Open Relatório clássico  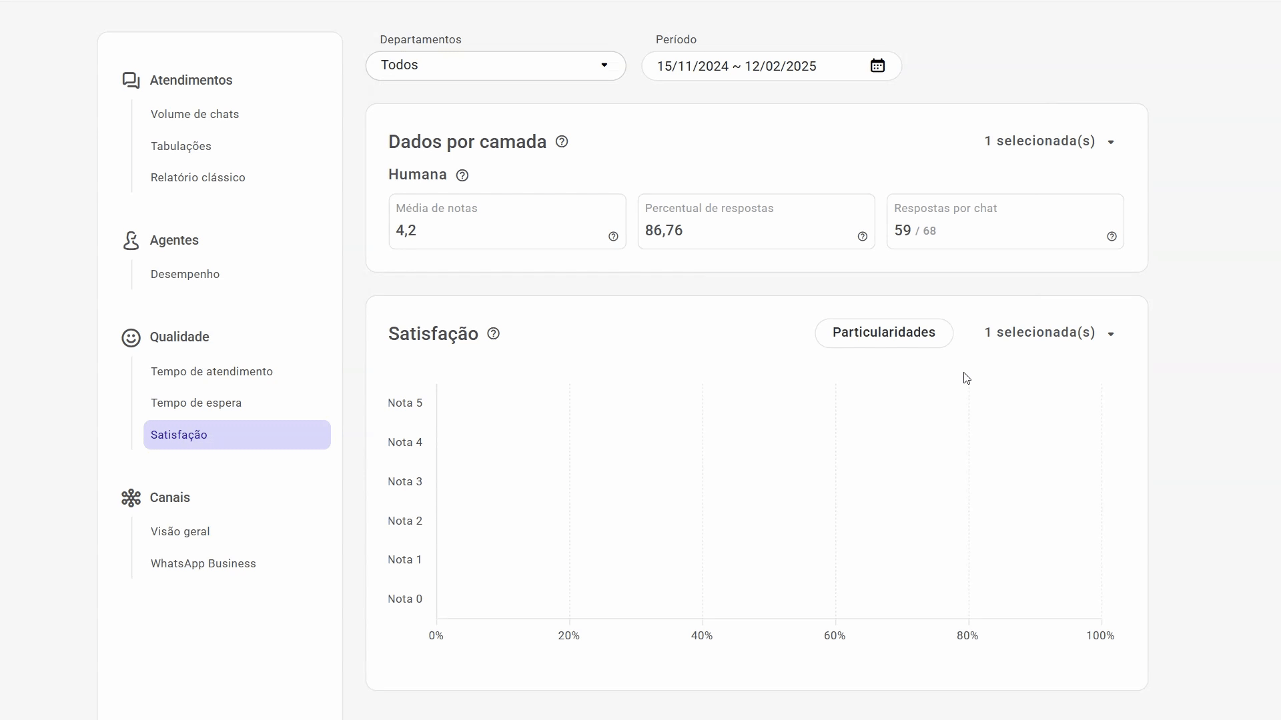pos(198,177)
